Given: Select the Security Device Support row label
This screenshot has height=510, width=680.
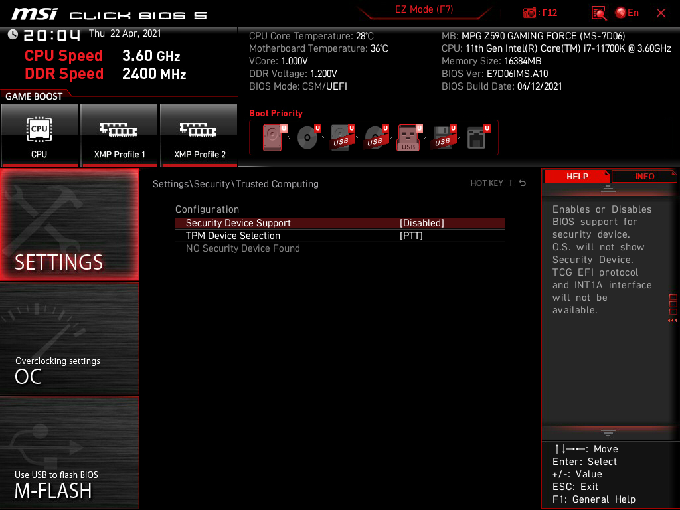Looking at the screenshot, I should [x=238, y=223].
